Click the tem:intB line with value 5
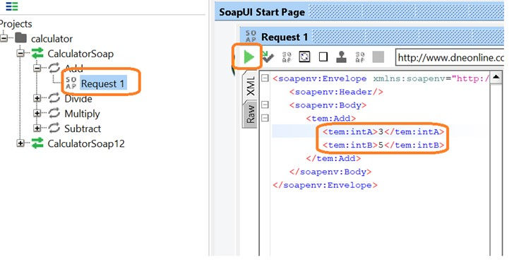Viewport: 514px width, 267px height. [383, 145]
